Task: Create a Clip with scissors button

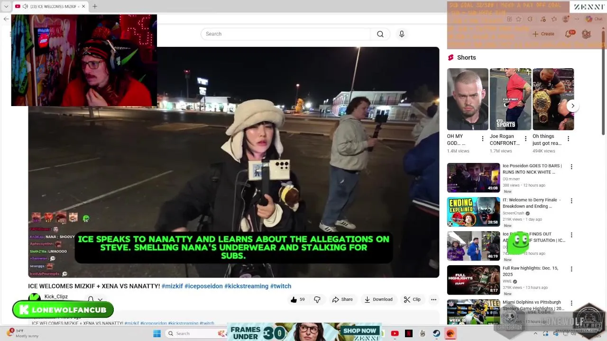Action: (x=412, y=299)
